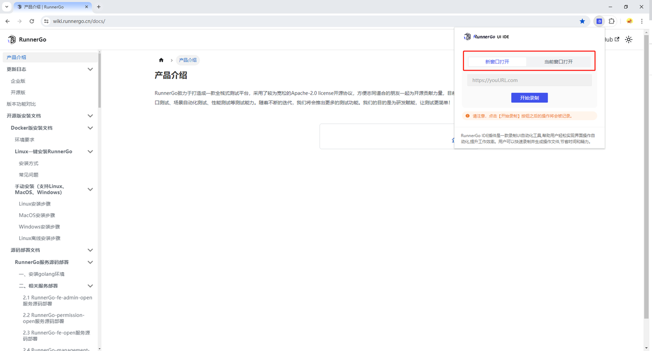The image size is (652, 351).
Task: Click the home icon in breadcrumb
Action: pyautogui.click(x=161, y=60)
